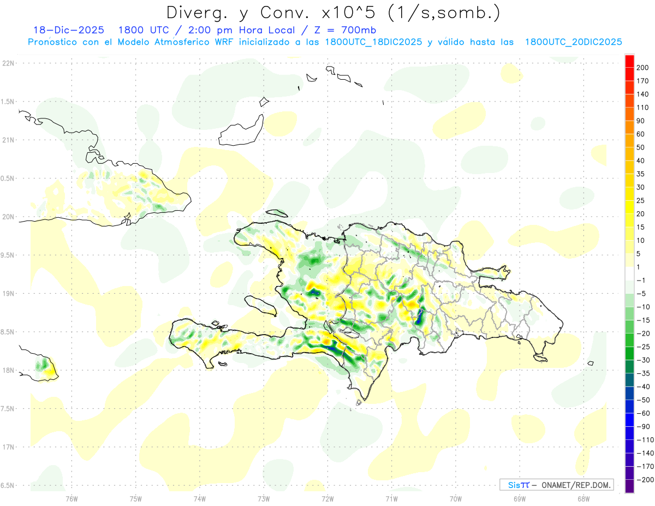Click the '0.5N' latitude label
Image resolution: width=655 pixels, height=506 pixels.
pos(9,178)
